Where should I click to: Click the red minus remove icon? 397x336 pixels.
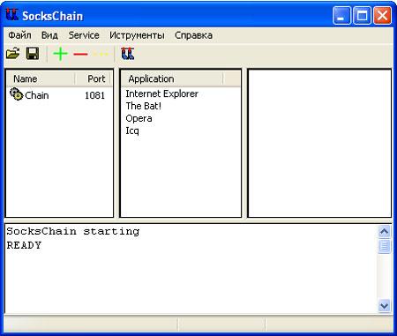[80, 54]
